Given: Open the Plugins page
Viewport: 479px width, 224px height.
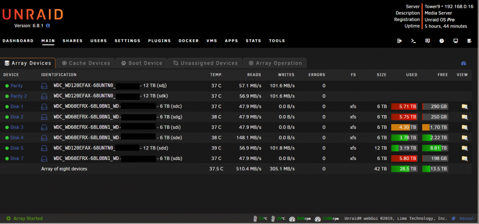Looking at the screenshot, I should [160, 41].
